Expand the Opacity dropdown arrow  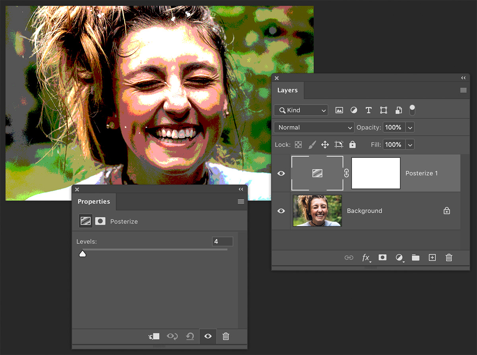[410, 127]
